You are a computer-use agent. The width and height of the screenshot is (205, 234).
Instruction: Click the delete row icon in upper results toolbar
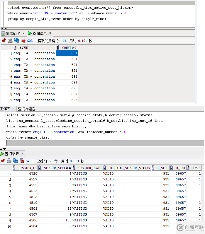point(23,41)
